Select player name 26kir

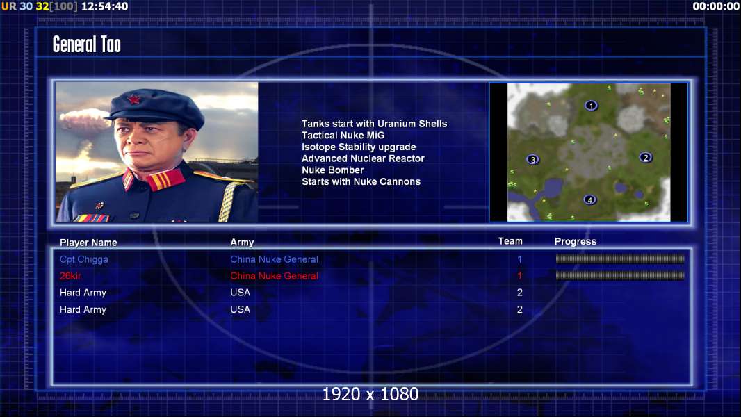[70, 276]
